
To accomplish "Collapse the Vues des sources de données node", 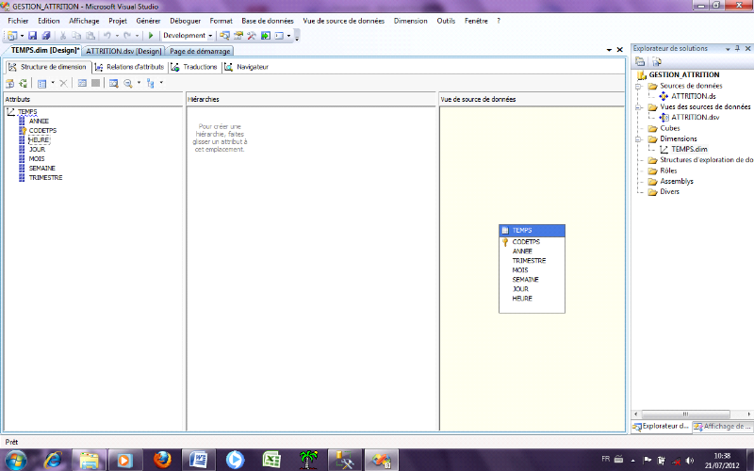I will (x=638, y=107).
